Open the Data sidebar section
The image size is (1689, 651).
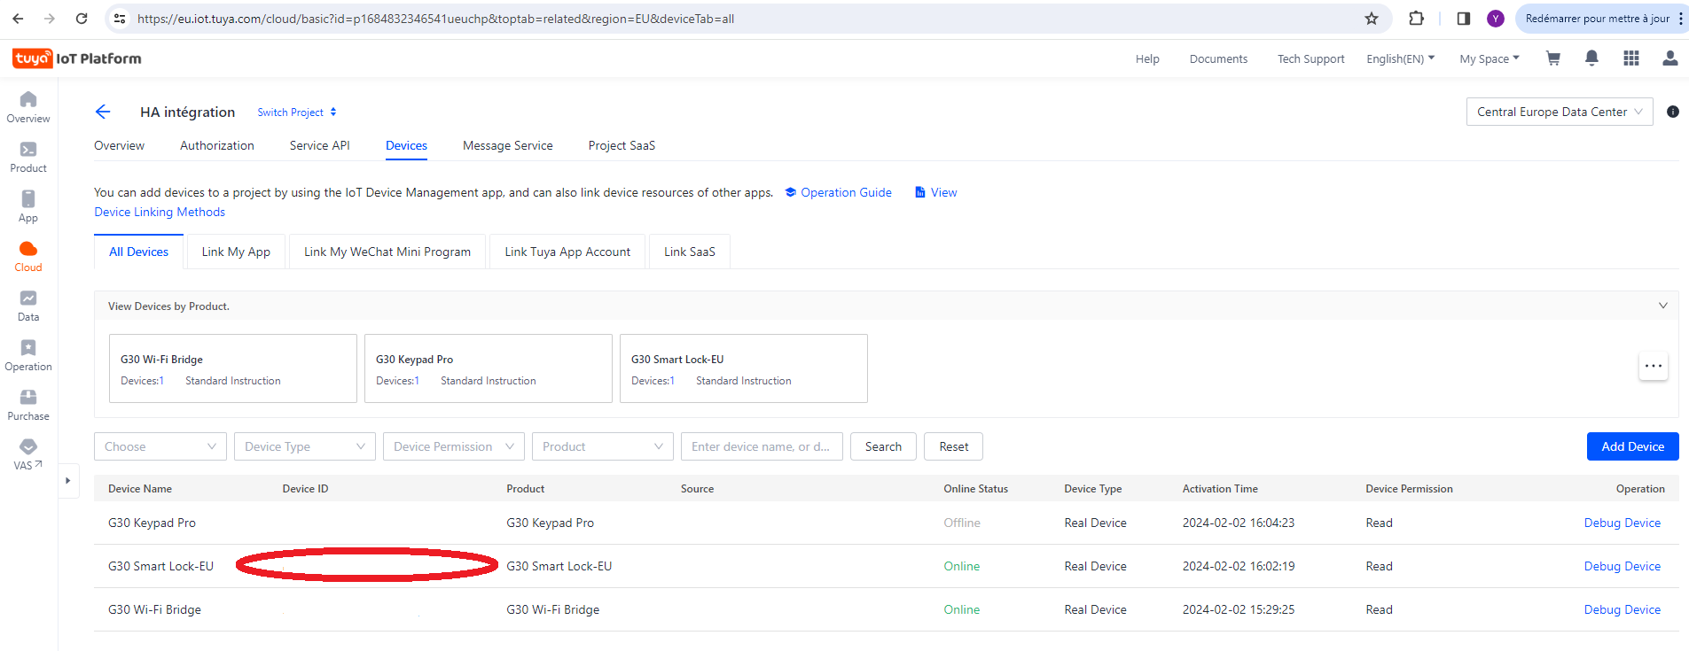tap(28, 306)
